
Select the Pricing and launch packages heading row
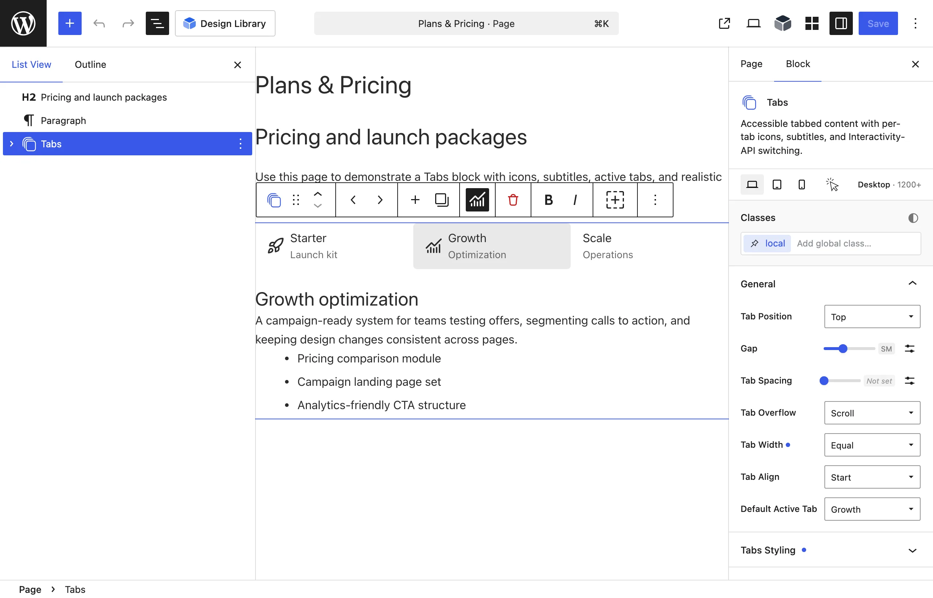point(127,97)
